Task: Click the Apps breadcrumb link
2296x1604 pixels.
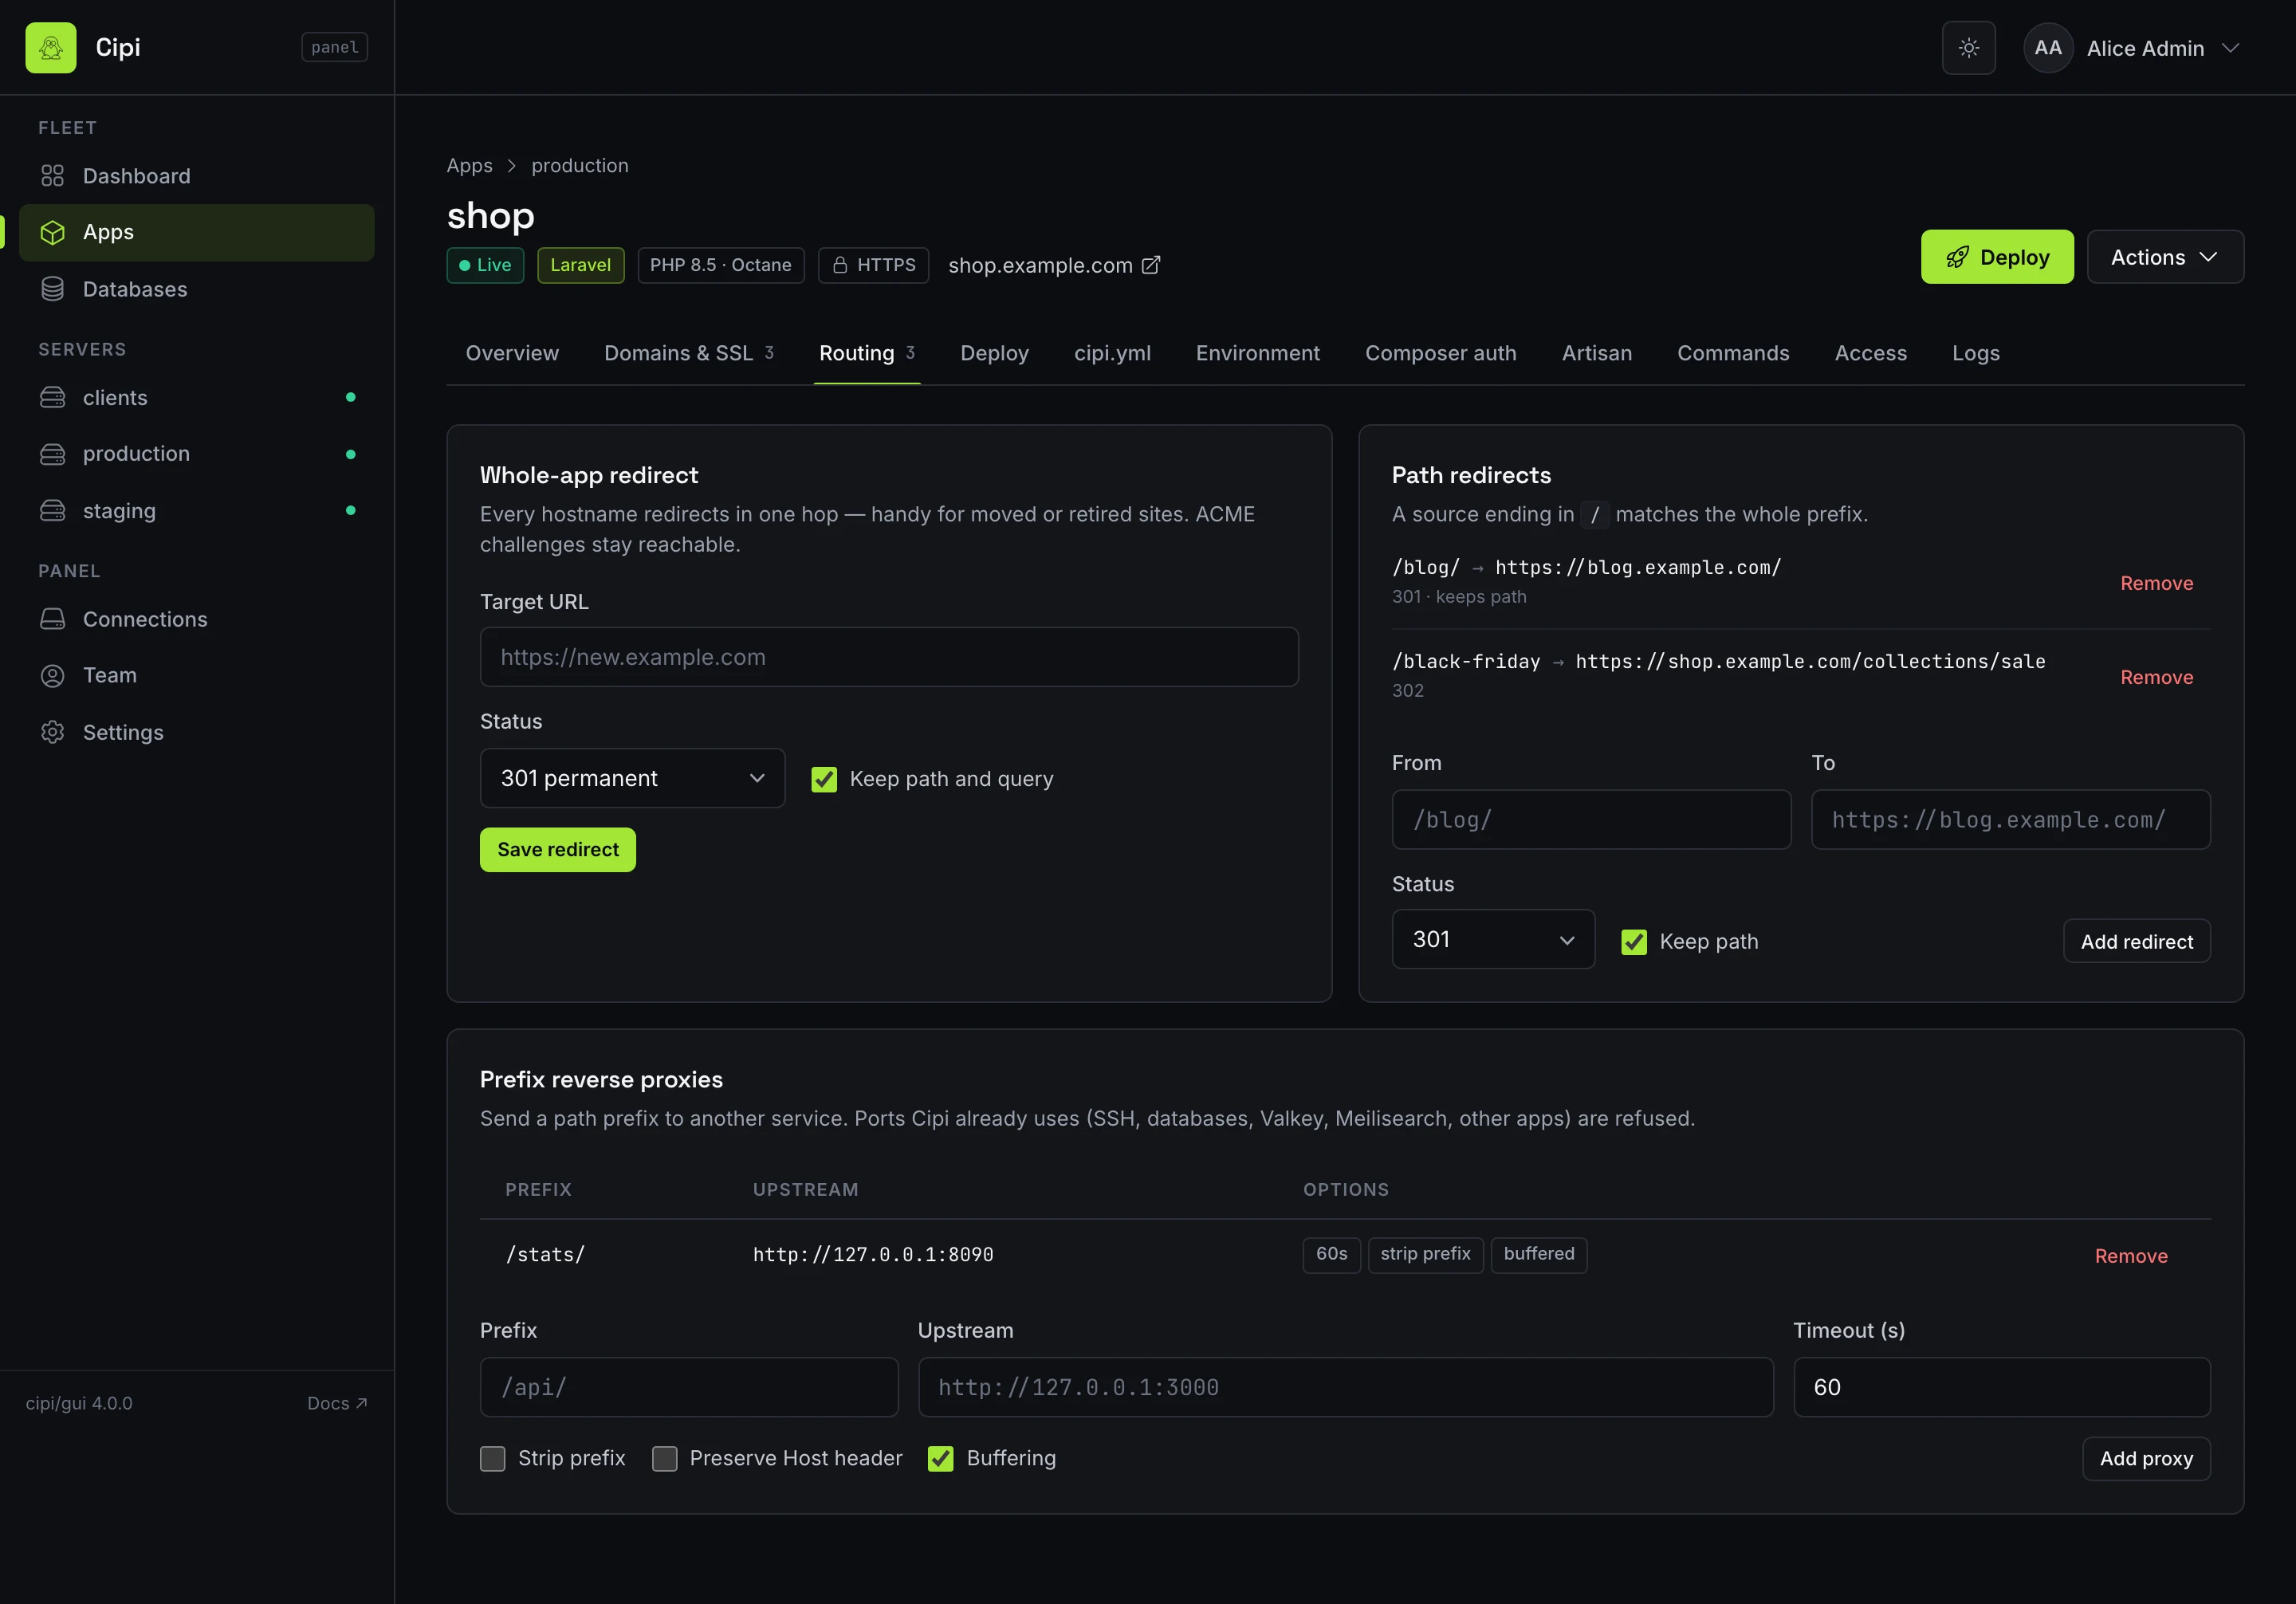Action: click(x=469, y=165)
